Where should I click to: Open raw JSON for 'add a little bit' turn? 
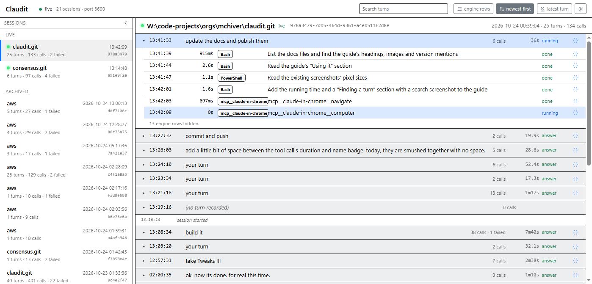click(575, 150)
